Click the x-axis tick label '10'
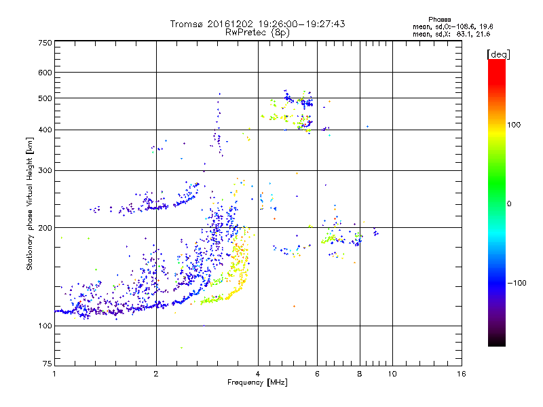Viewport: 543px width, 407px height. (392, 374)
